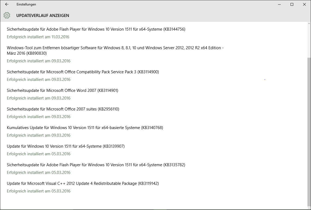Open the status link below the KB3119142 entry
The width and height of the screenshot is (311, 210).
coord(38,191)
